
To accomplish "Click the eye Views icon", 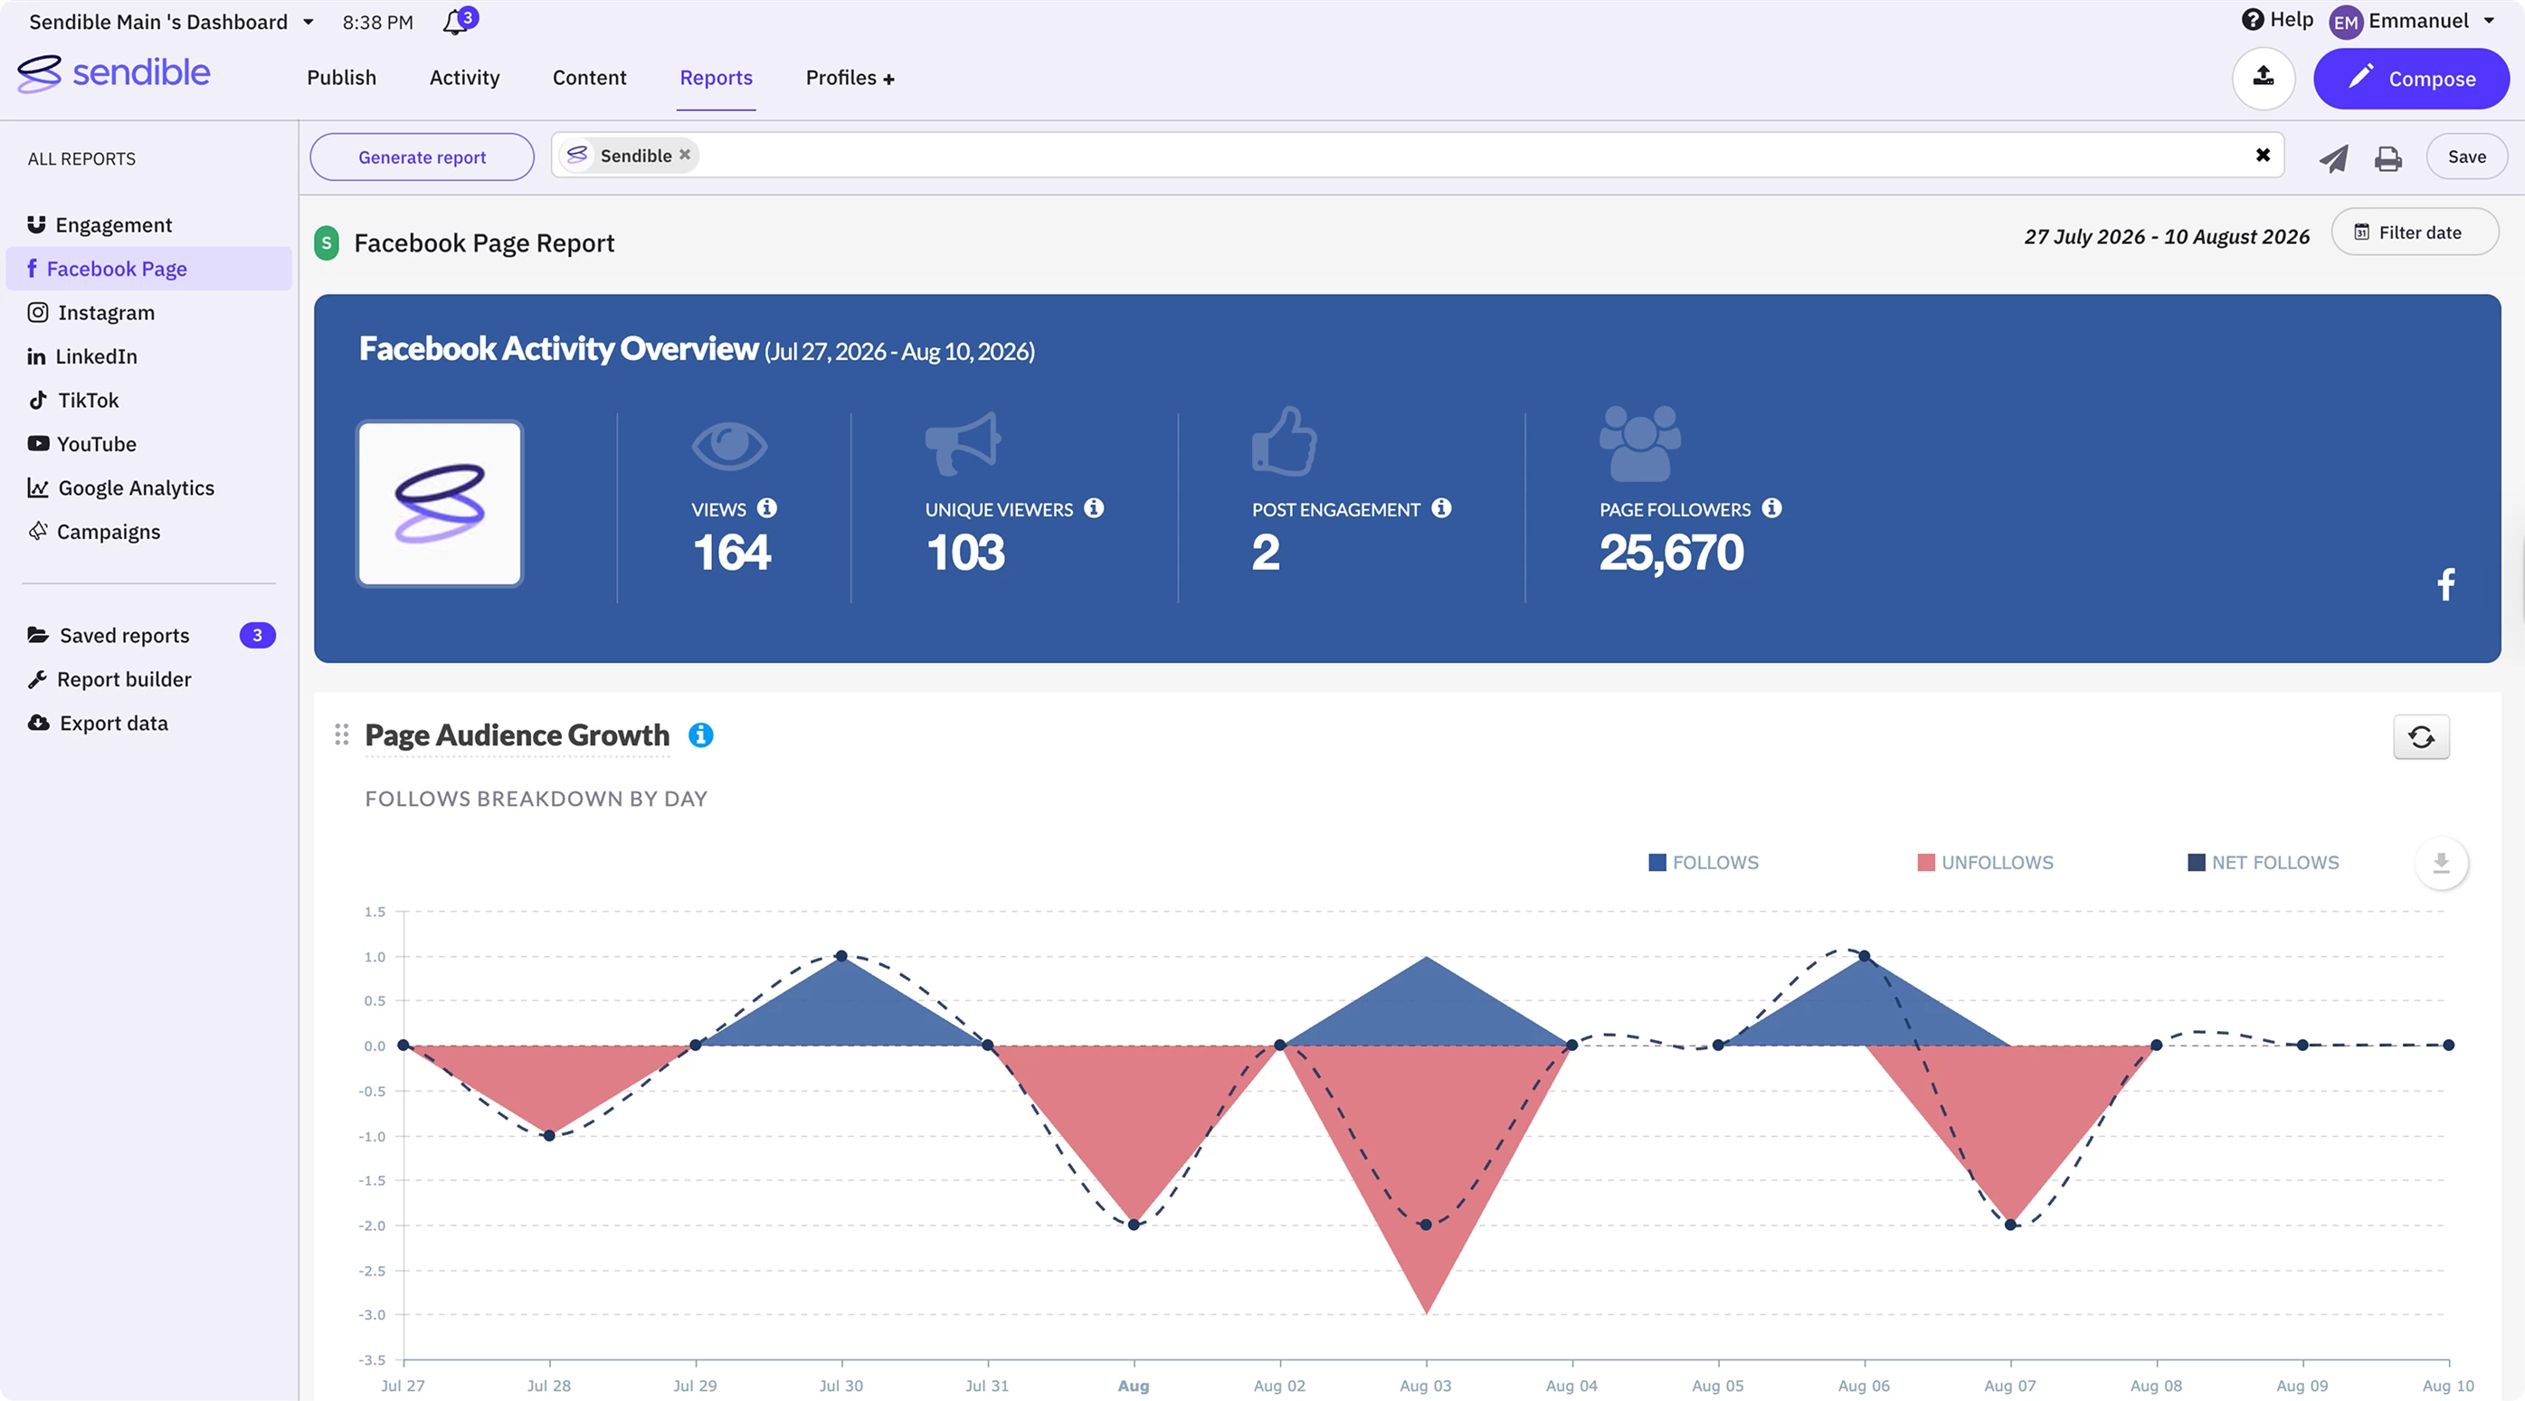I will click(x=729, y=445).
